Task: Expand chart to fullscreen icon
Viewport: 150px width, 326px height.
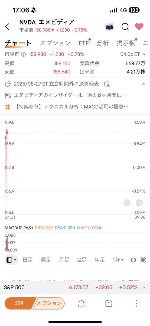Action: pos(127,203)
